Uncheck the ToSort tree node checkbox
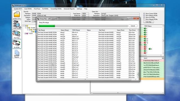The height and width of the screenshot is (101, 180). [25, 33]
